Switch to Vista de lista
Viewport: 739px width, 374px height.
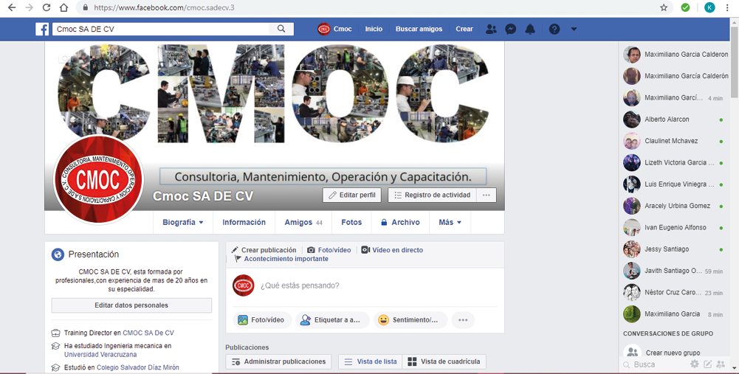pos(370,361)
